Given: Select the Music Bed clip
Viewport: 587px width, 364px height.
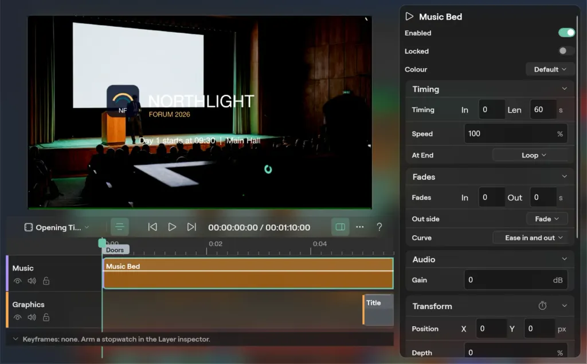Looking at the screenshot, I should coord(248,274).
